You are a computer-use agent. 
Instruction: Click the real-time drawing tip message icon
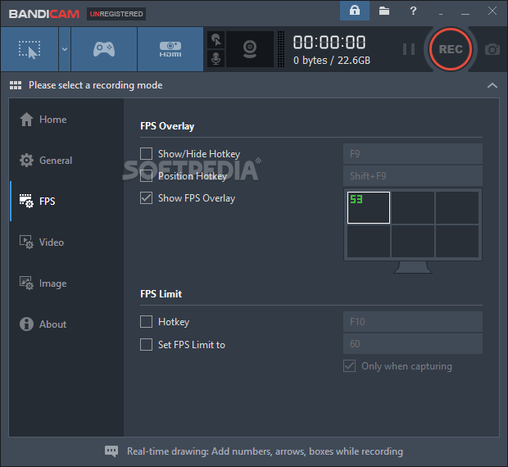(111, 451)
